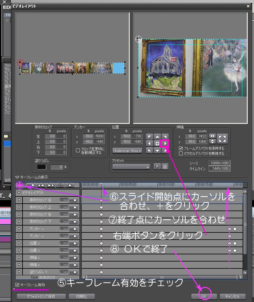
Task: Uncheck the キーフレーム有効 checkbox
Action: (17, 285)
